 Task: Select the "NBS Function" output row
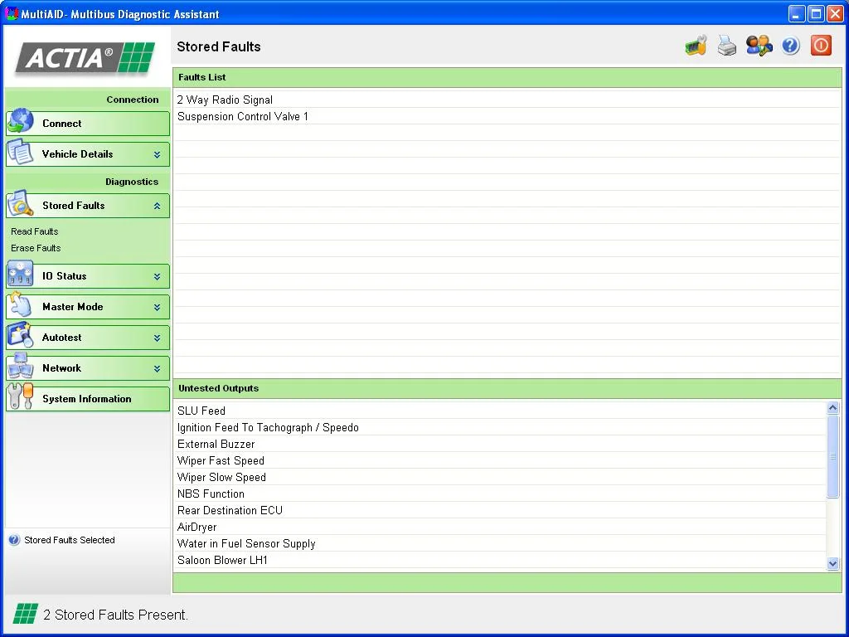[x=500, y=494]
